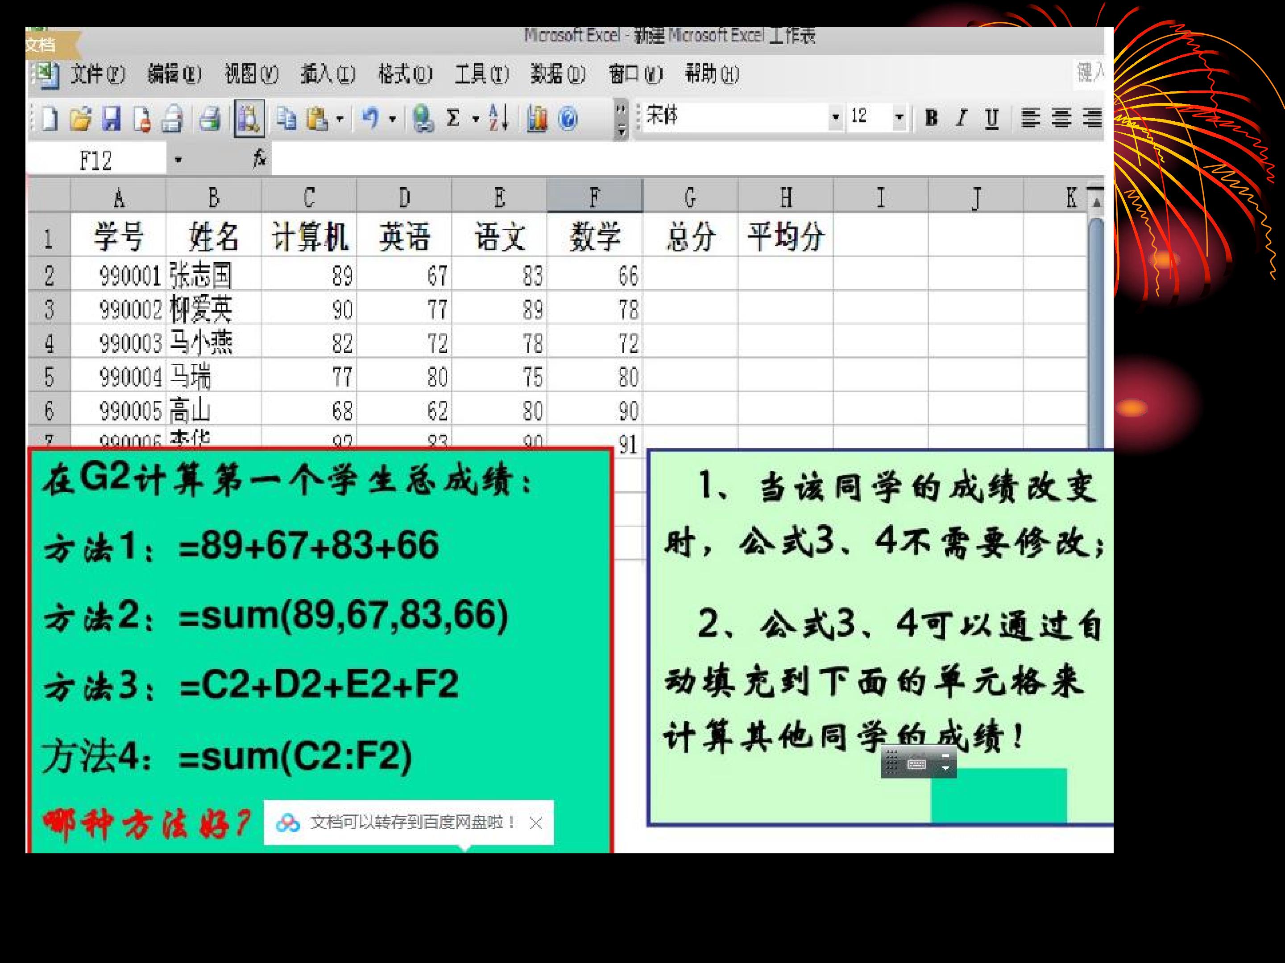Open the font name dropdown showing 宋体

[x=835, y=118]
